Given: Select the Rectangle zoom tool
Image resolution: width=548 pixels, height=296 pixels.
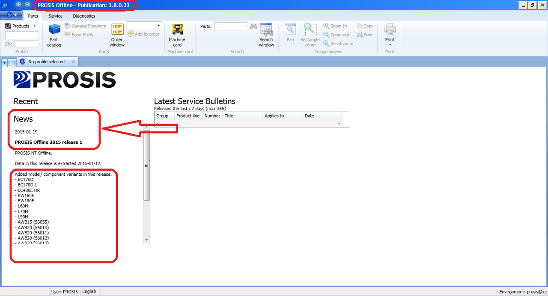Looking at the screenshot, I should [310, 35].
